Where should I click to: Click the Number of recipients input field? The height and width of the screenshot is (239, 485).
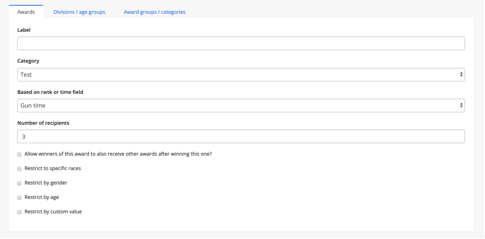241,136
